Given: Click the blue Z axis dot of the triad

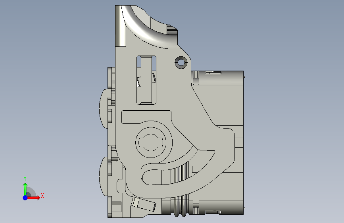Looking at the screenshot, I should (x=25, y=198).
